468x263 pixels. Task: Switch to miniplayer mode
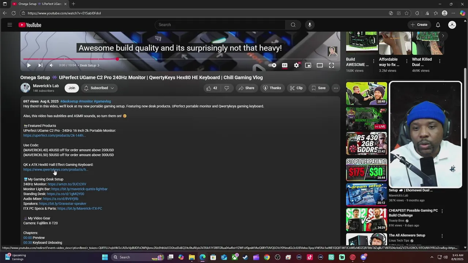[x=308, y=65]
